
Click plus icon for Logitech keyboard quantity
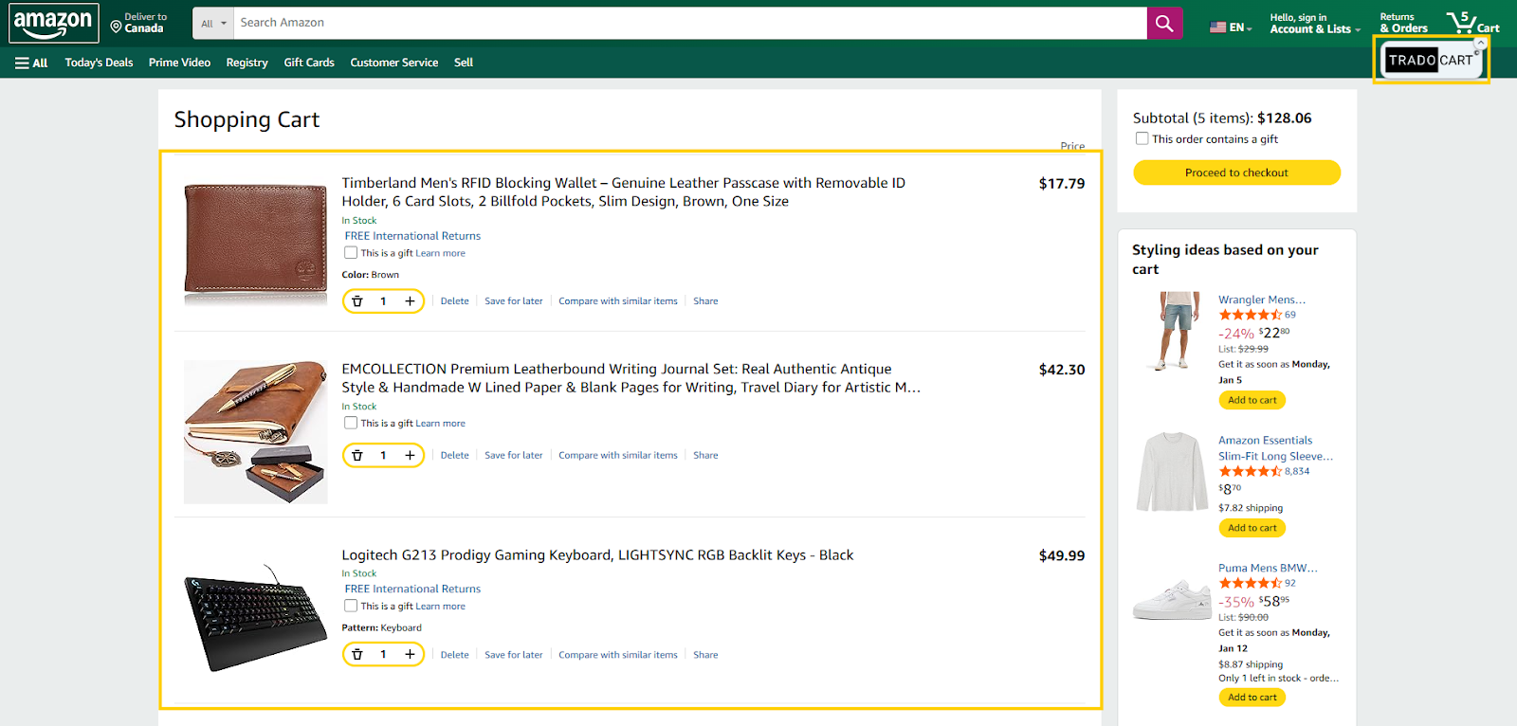[x=410, y=655]
